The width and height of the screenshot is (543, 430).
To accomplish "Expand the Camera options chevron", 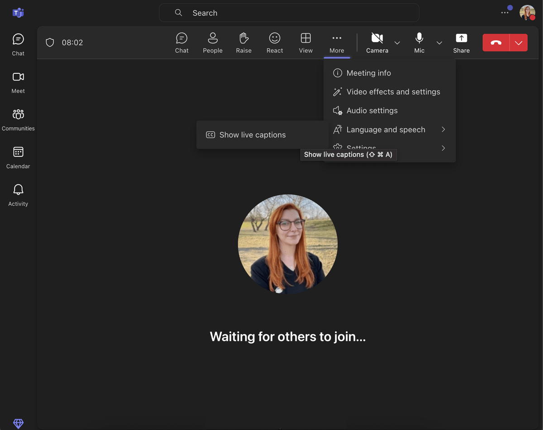I will point(397,43).
